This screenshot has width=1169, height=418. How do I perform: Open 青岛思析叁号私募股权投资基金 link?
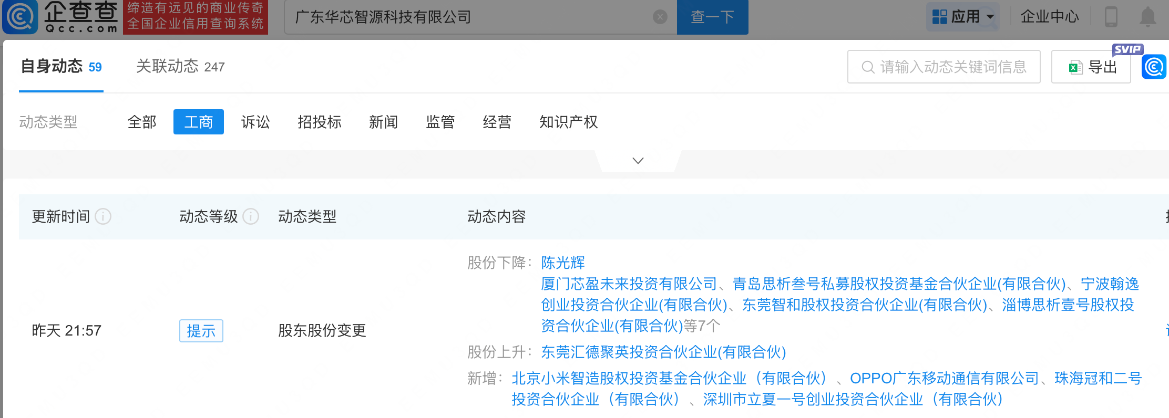click(x=899, y=284)
